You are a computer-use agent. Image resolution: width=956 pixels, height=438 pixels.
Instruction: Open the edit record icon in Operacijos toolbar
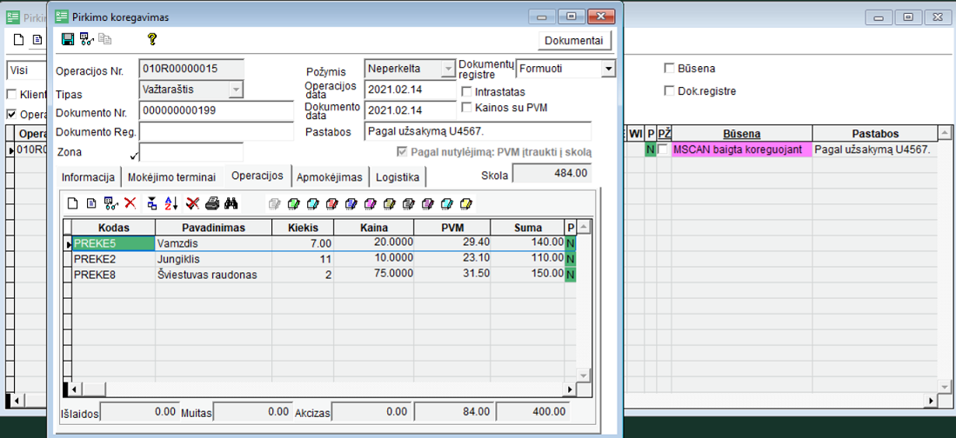pyautogui.click(x=90, y=203)
